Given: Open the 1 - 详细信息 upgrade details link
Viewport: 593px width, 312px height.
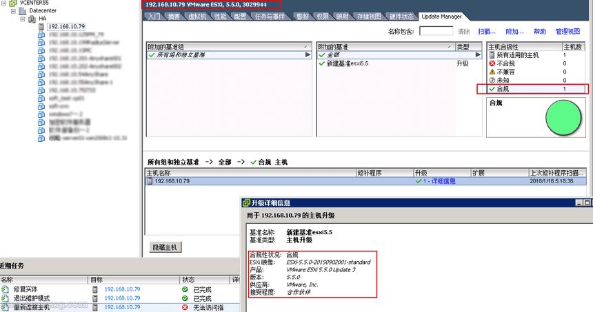Looking at the screenshot, I should (439, 181).
